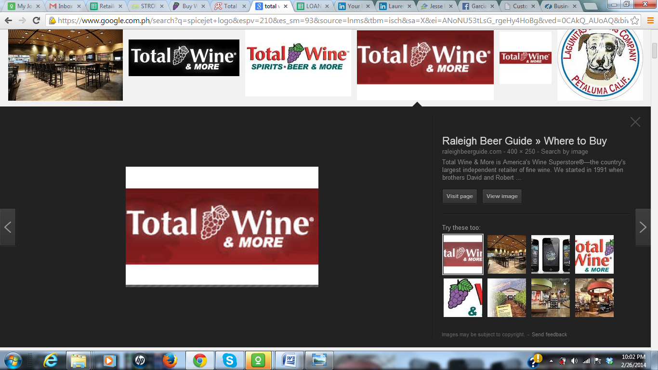Screen dimensions: 658x370
Task: Show the previous image with left arrow
Action: coord(8,227)
